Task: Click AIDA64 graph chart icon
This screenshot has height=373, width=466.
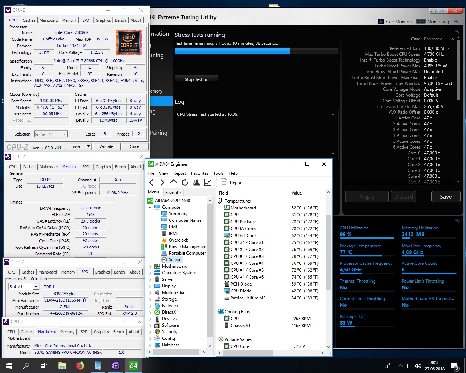Action: tap(208, 182)
